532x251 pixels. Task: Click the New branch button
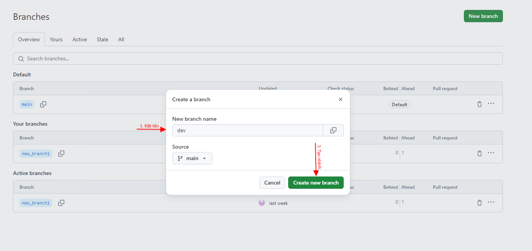click(483, 16)
